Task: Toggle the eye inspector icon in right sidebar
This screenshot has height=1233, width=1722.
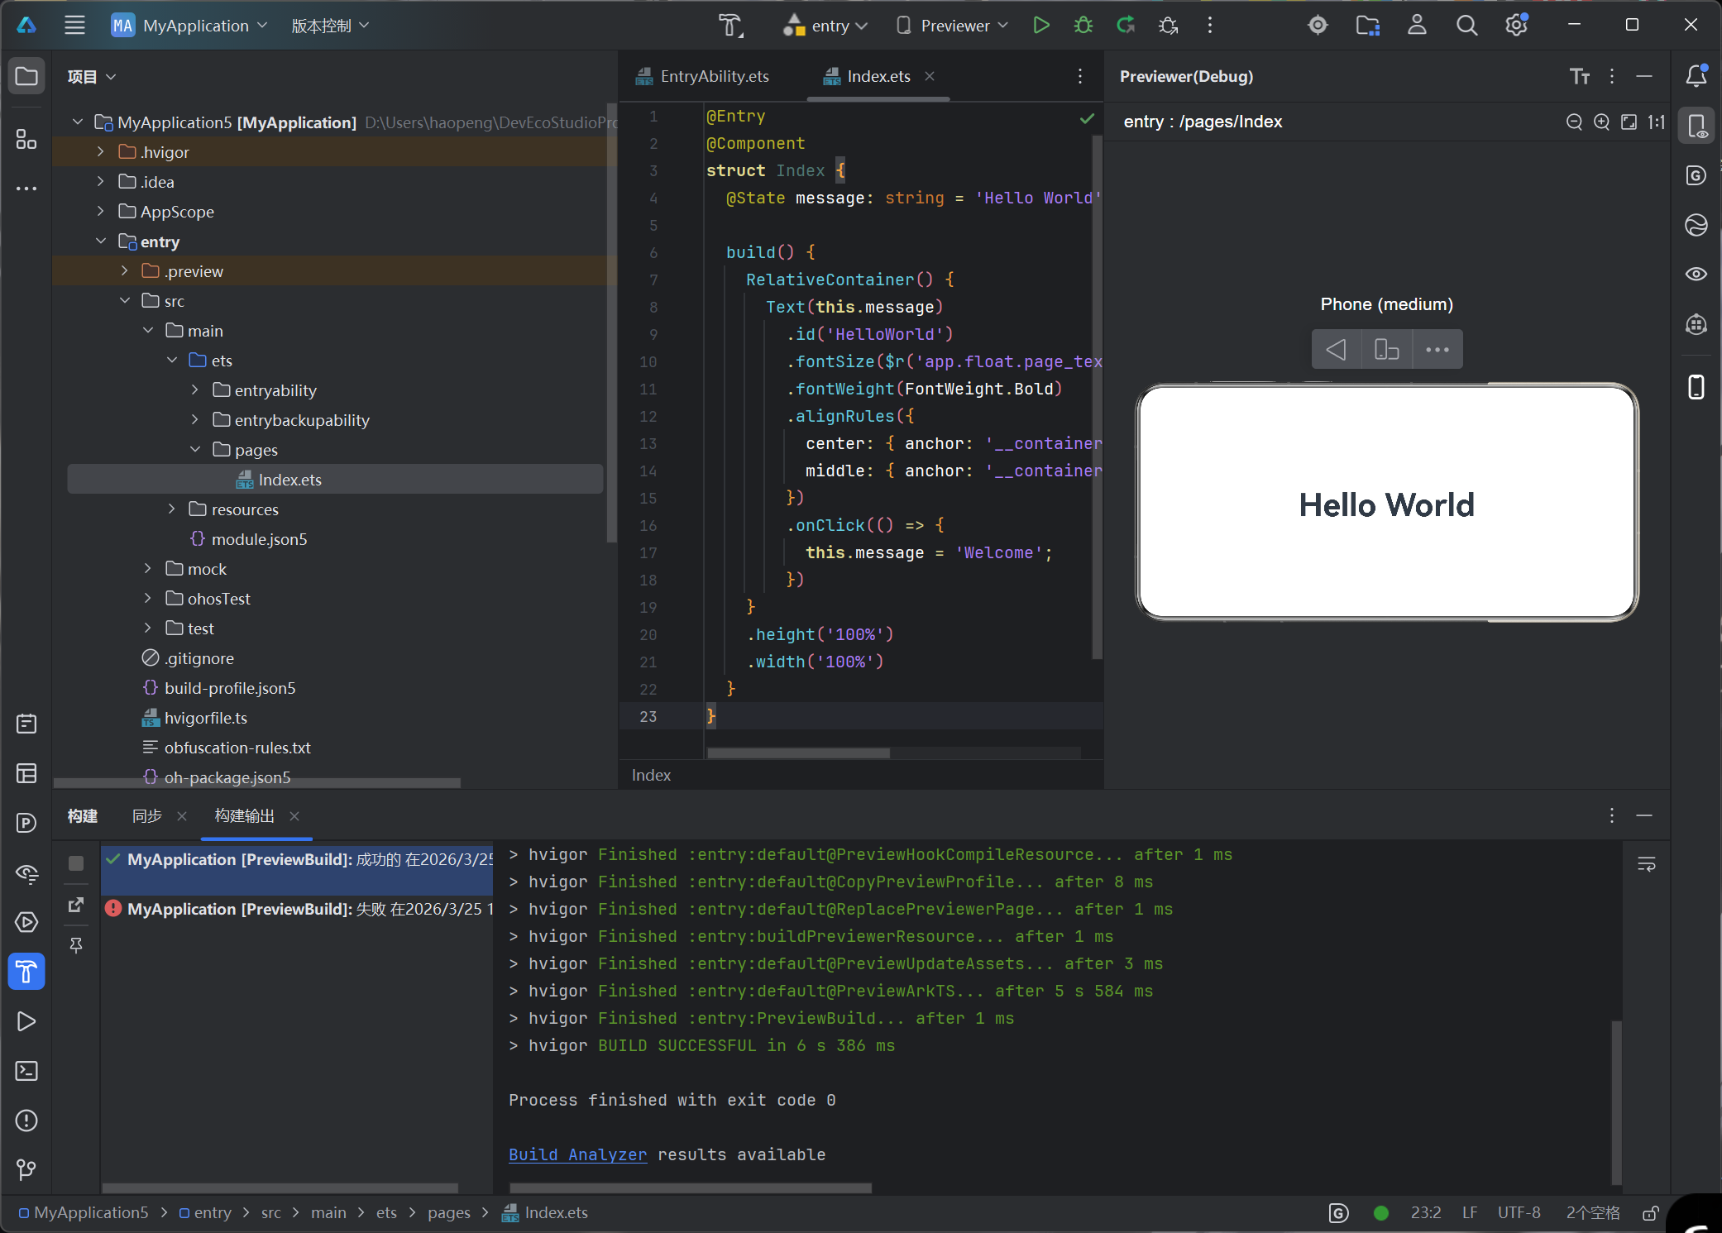Action: pos(1696,275)
